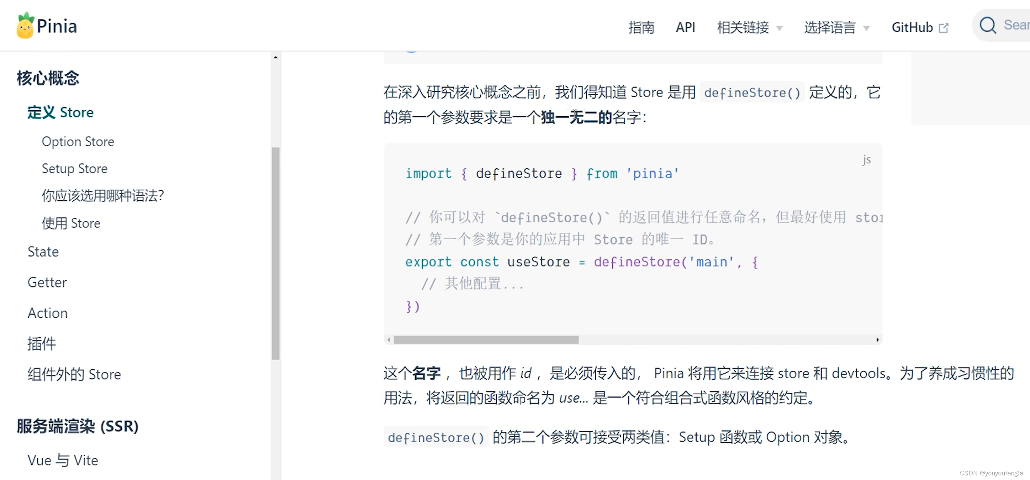Viewport: 1030px width, 480px height.
Task: Click the bold 名字 text in paragraph
Action: pyautogui.click(x=426, y=373)
